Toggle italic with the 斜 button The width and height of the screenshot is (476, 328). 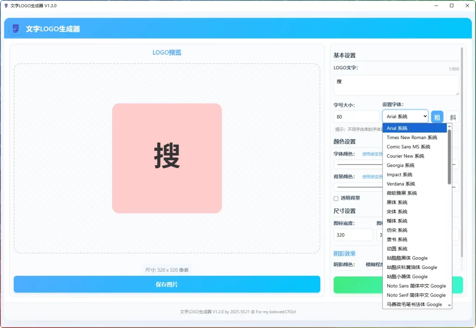[453, 117]
